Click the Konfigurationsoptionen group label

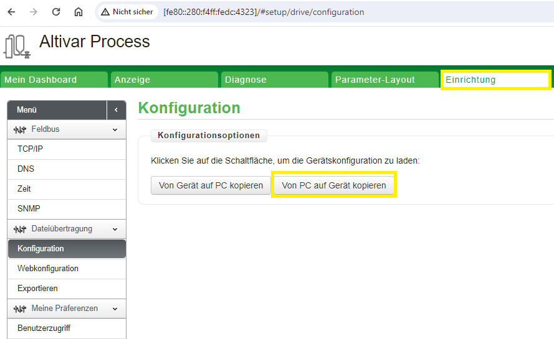point(209,136)
